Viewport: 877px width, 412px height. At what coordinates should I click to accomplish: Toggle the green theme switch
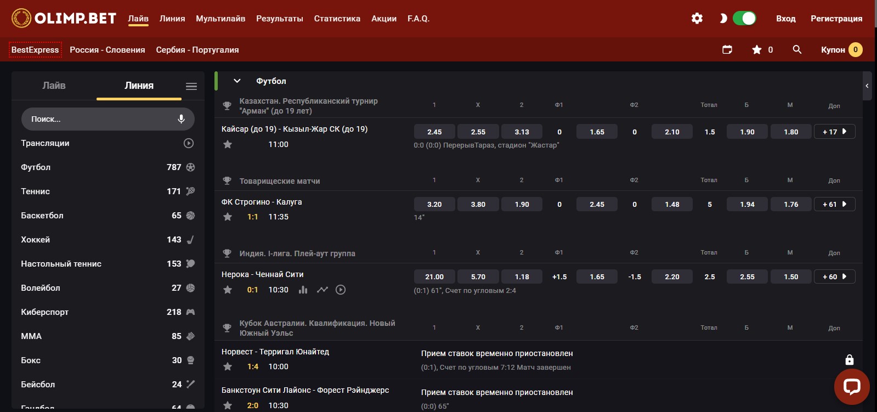(x=744, y=19)
